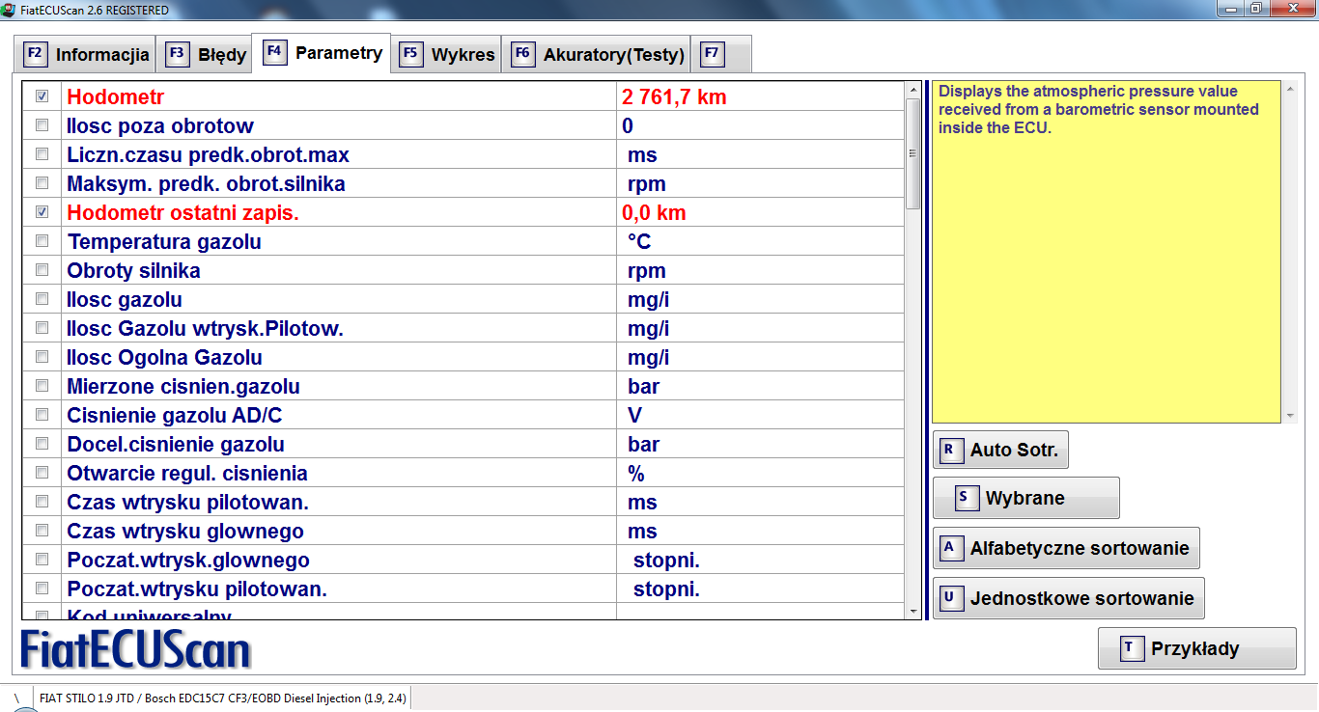
Task: Click the Temperatura gazolu label
Action: click(x=164, y=241)
